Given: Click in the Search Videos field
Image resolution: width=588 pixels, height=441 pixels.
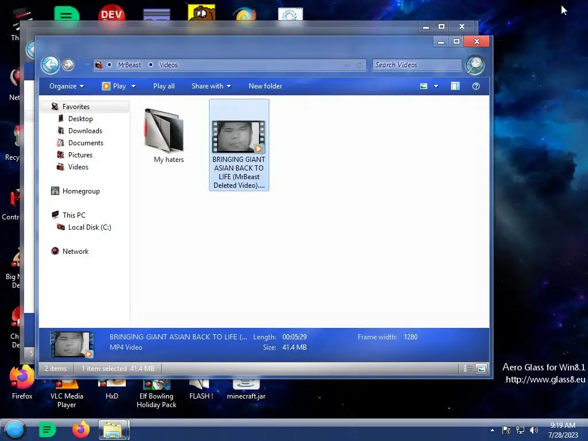Looking at the screenshot, I should coord(417,65).
